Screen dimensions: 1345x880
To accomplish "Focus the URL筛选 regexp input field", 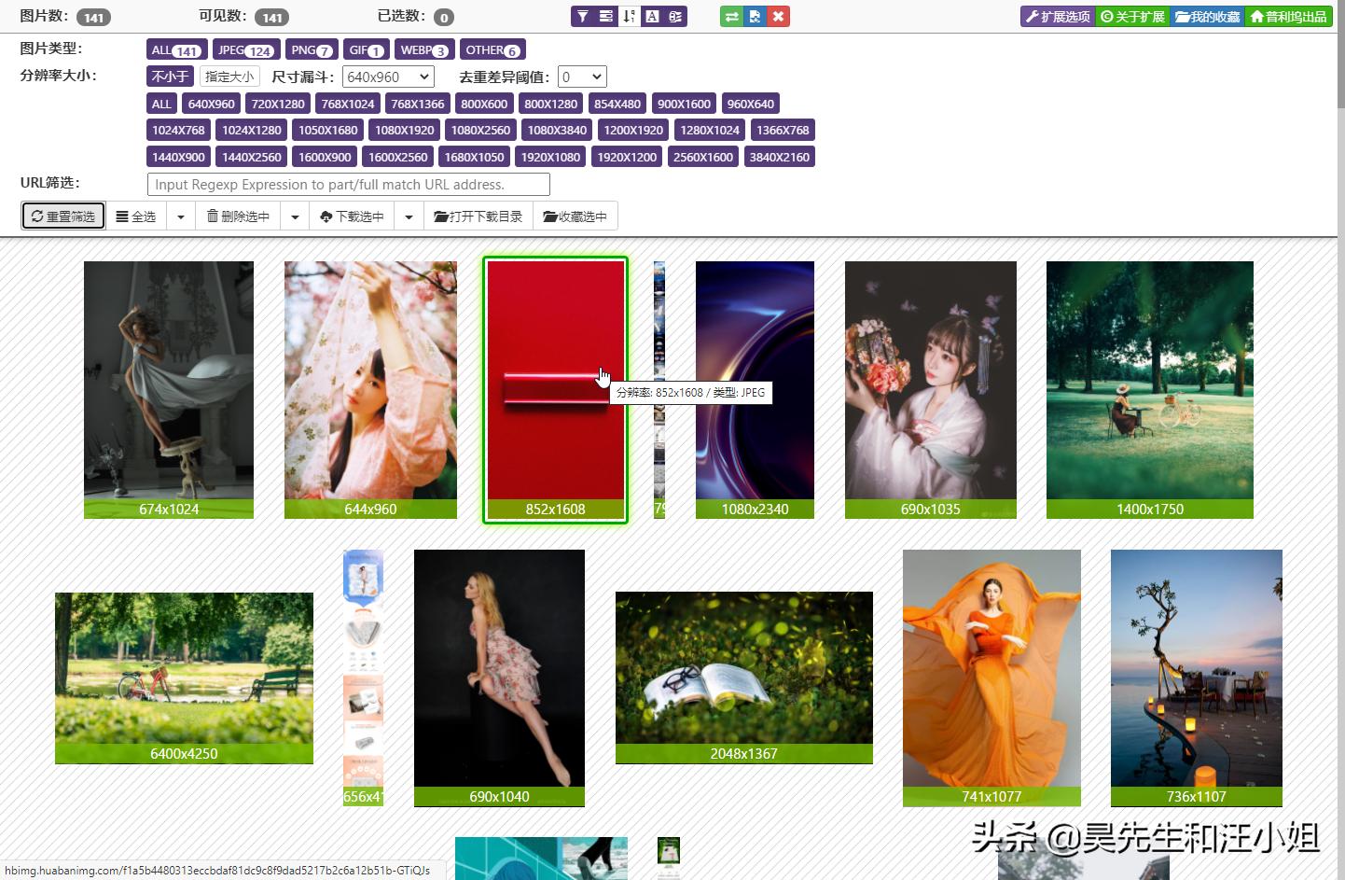I will 349,185.
